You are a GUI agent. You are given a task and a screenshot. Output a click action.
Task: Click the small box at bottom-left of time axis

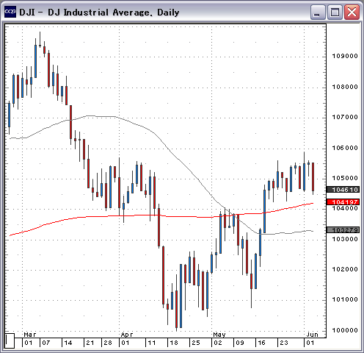click(x=10, y=340)
